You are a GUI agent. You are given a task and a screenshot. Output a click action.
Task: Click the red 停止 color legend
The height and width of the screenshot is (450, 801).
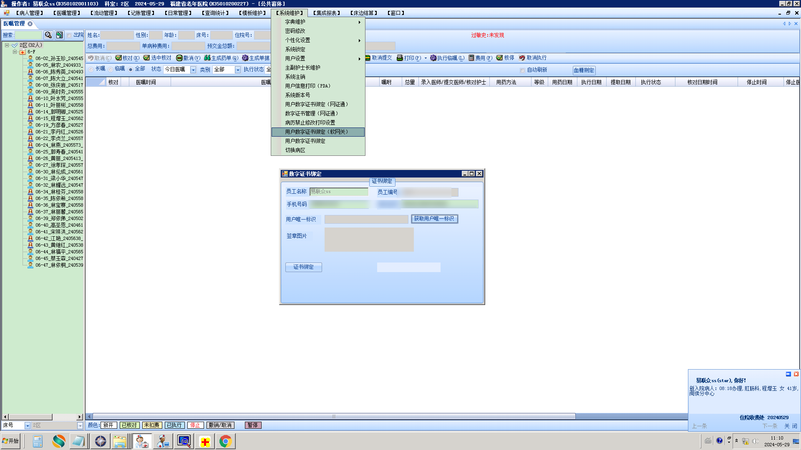(x=195, y=425)
